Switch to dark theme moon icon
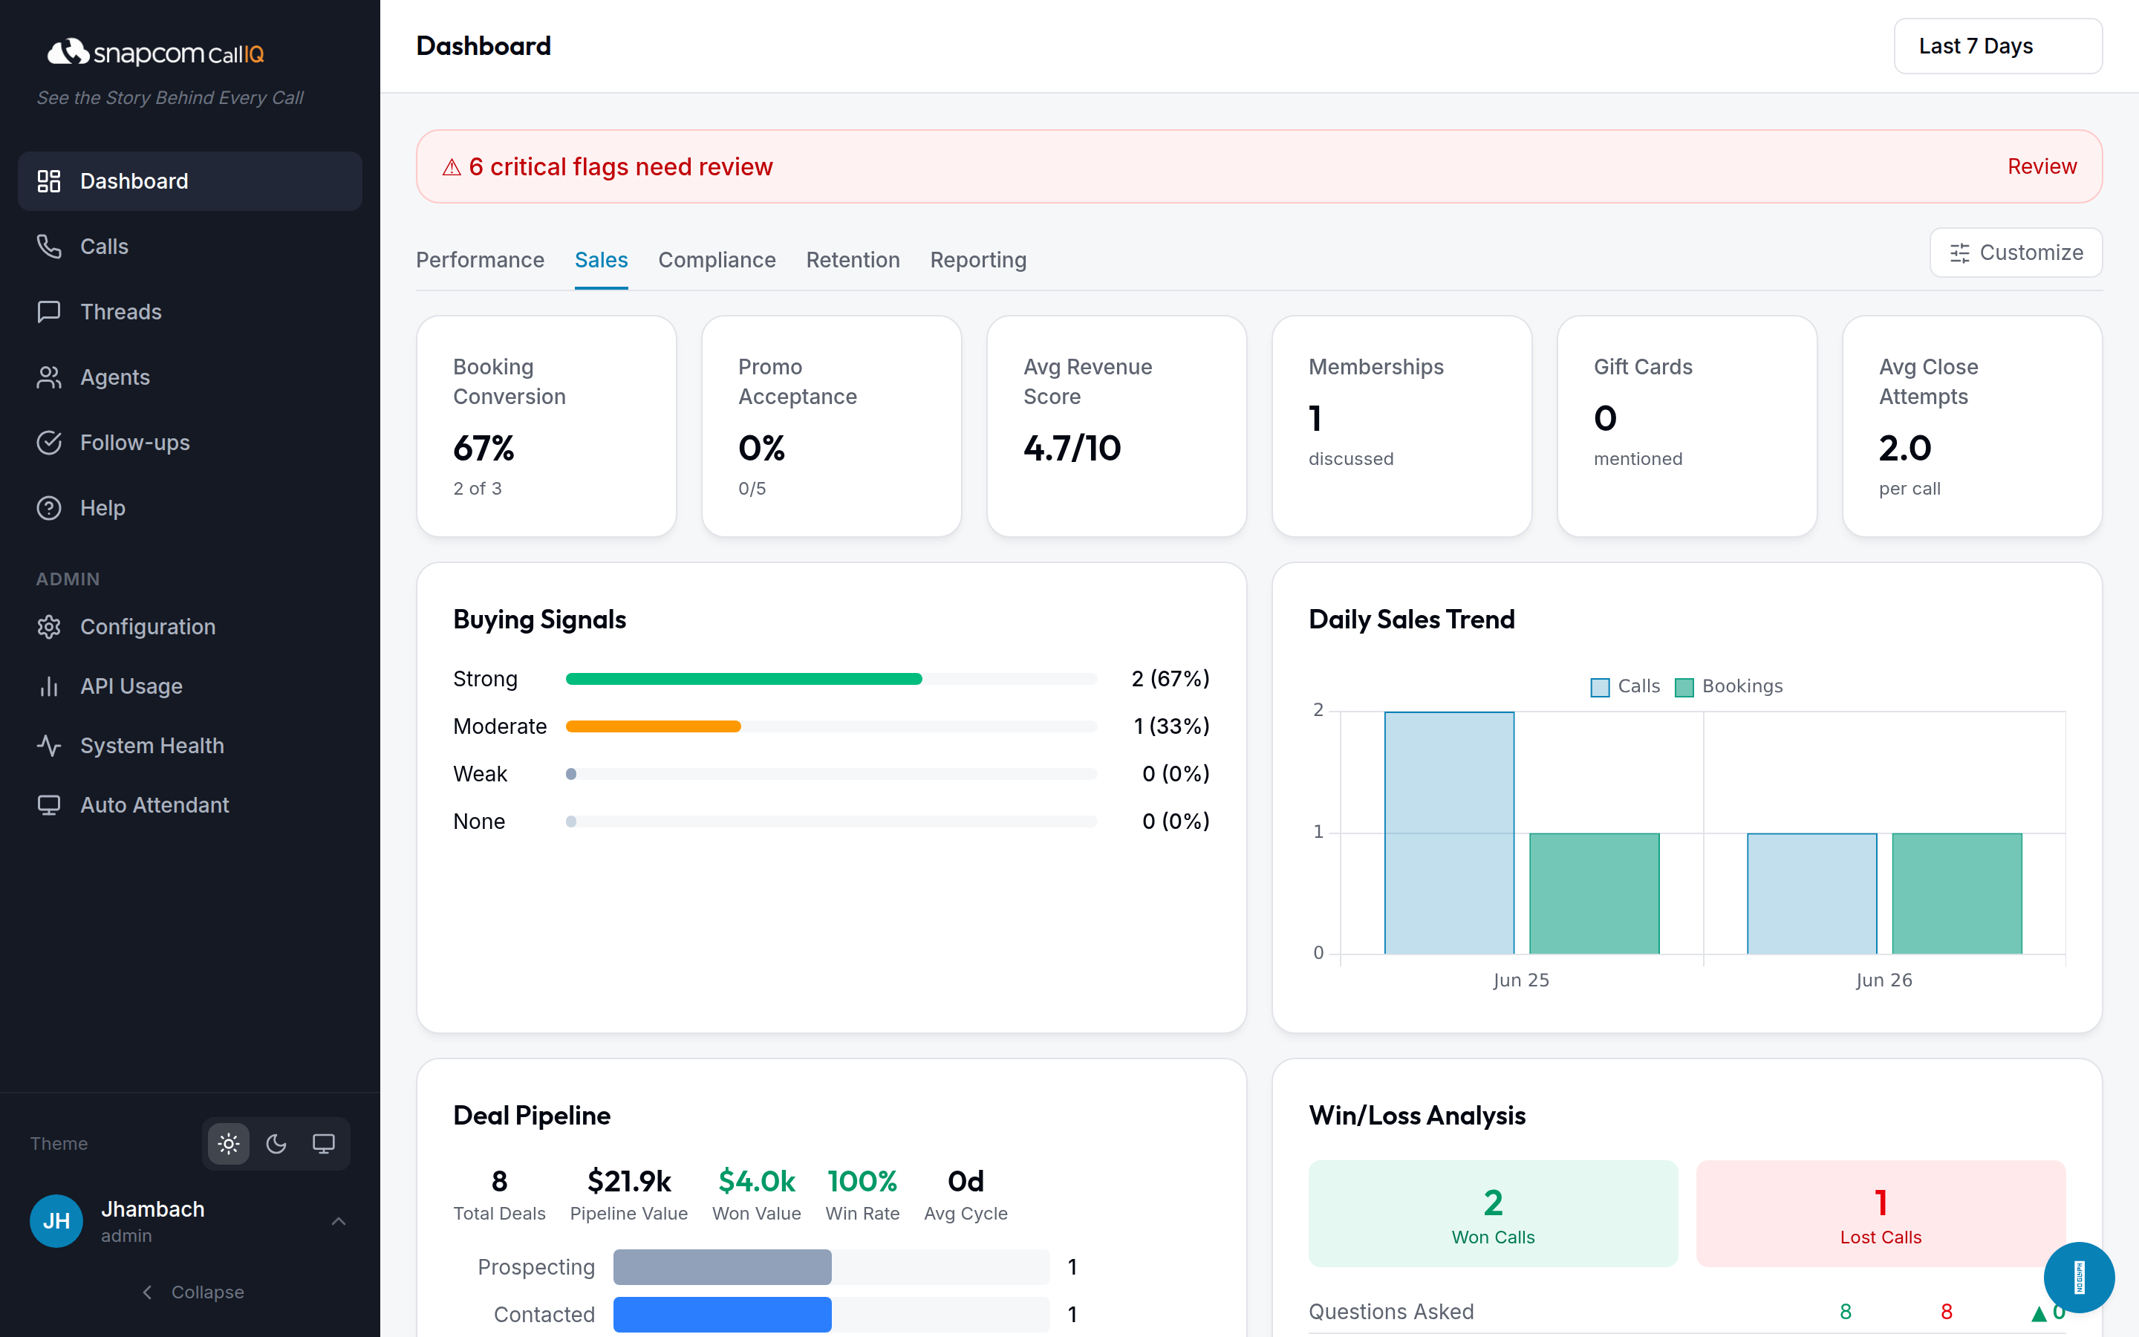 tap(276, 1144)
